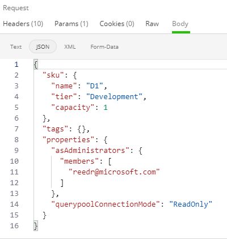Click the closing brace on line 16
The height and width of the screenshot is (239, 227).
click(36, 226)
